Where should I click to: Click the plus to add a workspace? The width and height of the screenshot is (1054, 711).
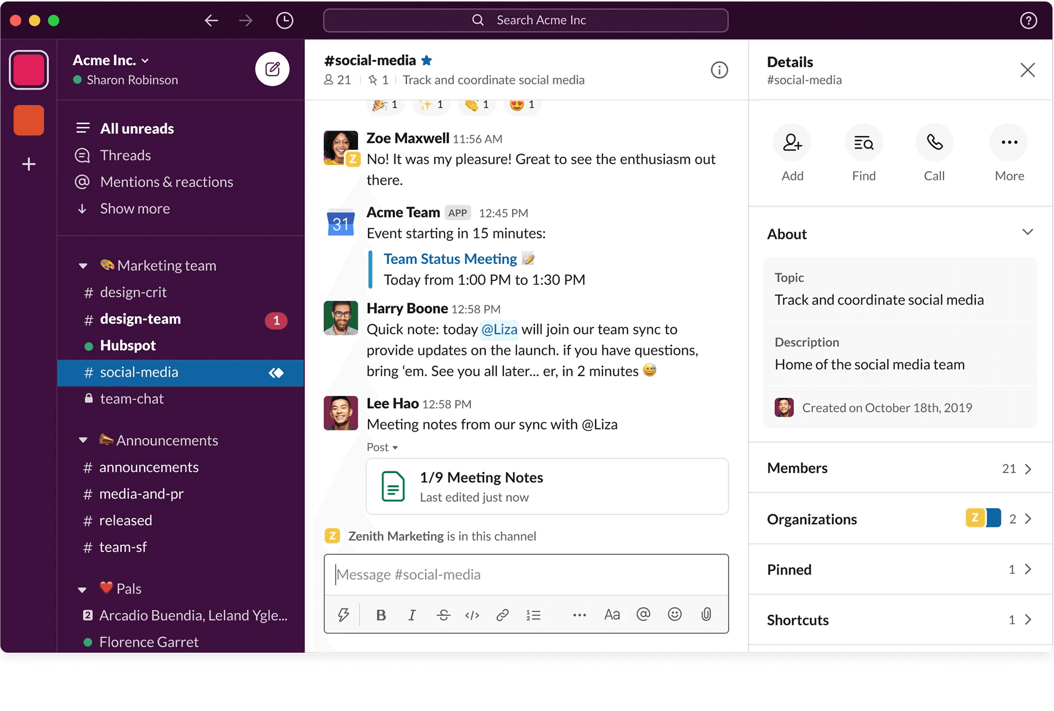[29, 164]
